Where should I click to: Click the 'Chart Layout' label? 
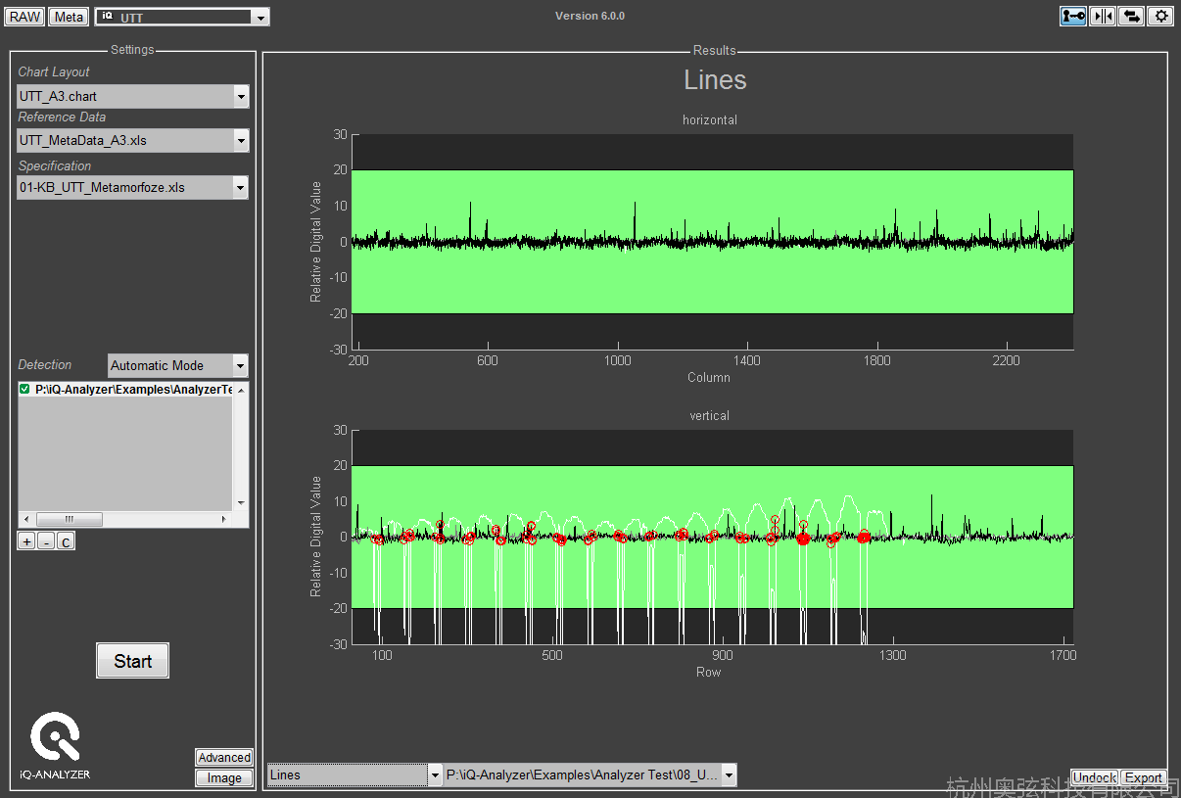54,72
